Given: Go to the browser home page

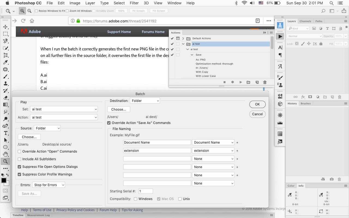Looking at the screenshot, I should (32, 21).
